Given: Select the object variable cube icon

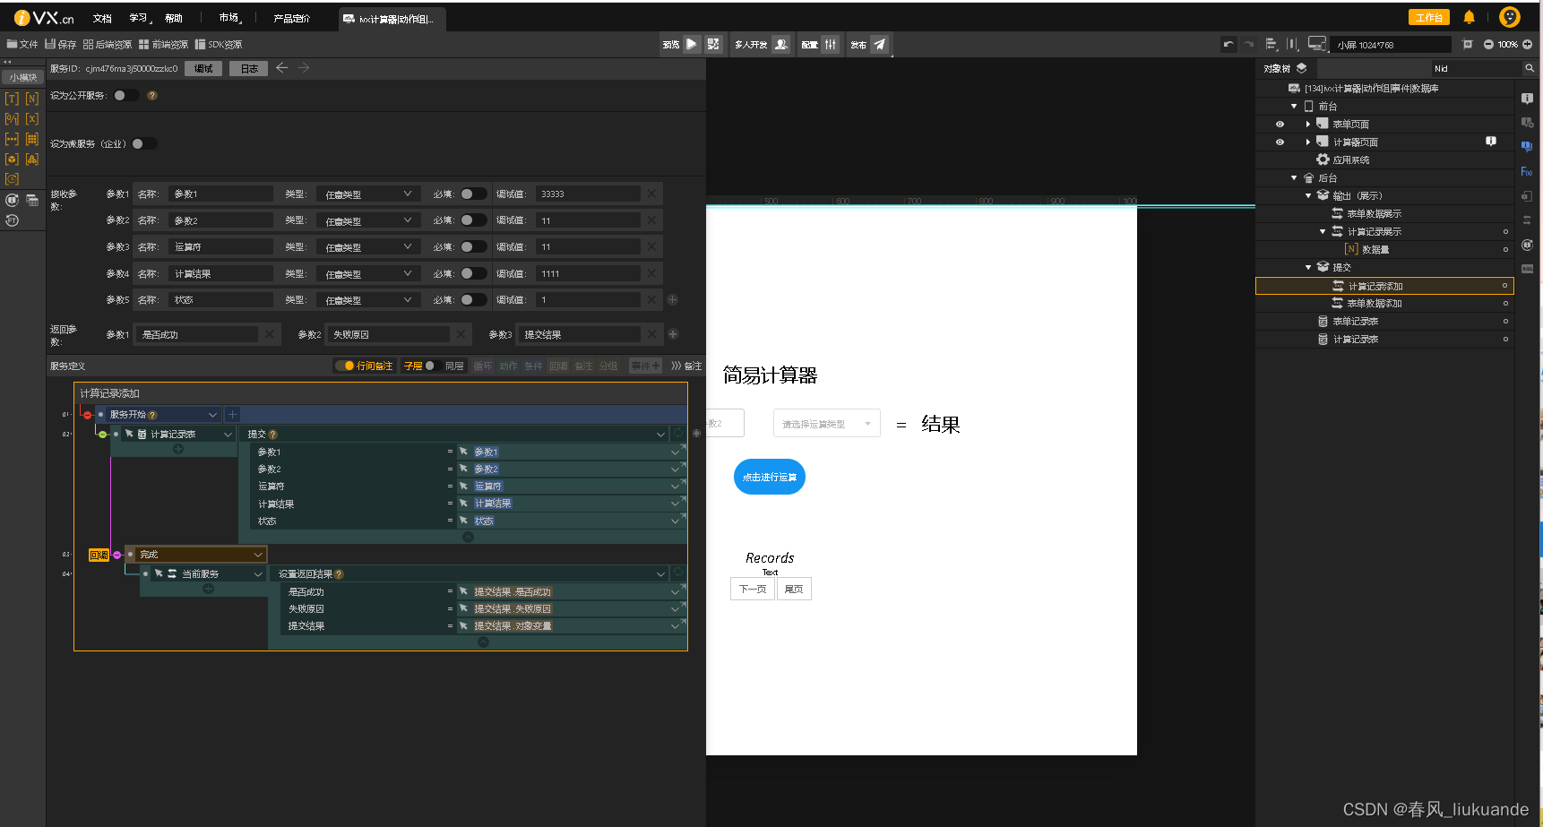Looking at the screenshot, I should pos(12,159).
